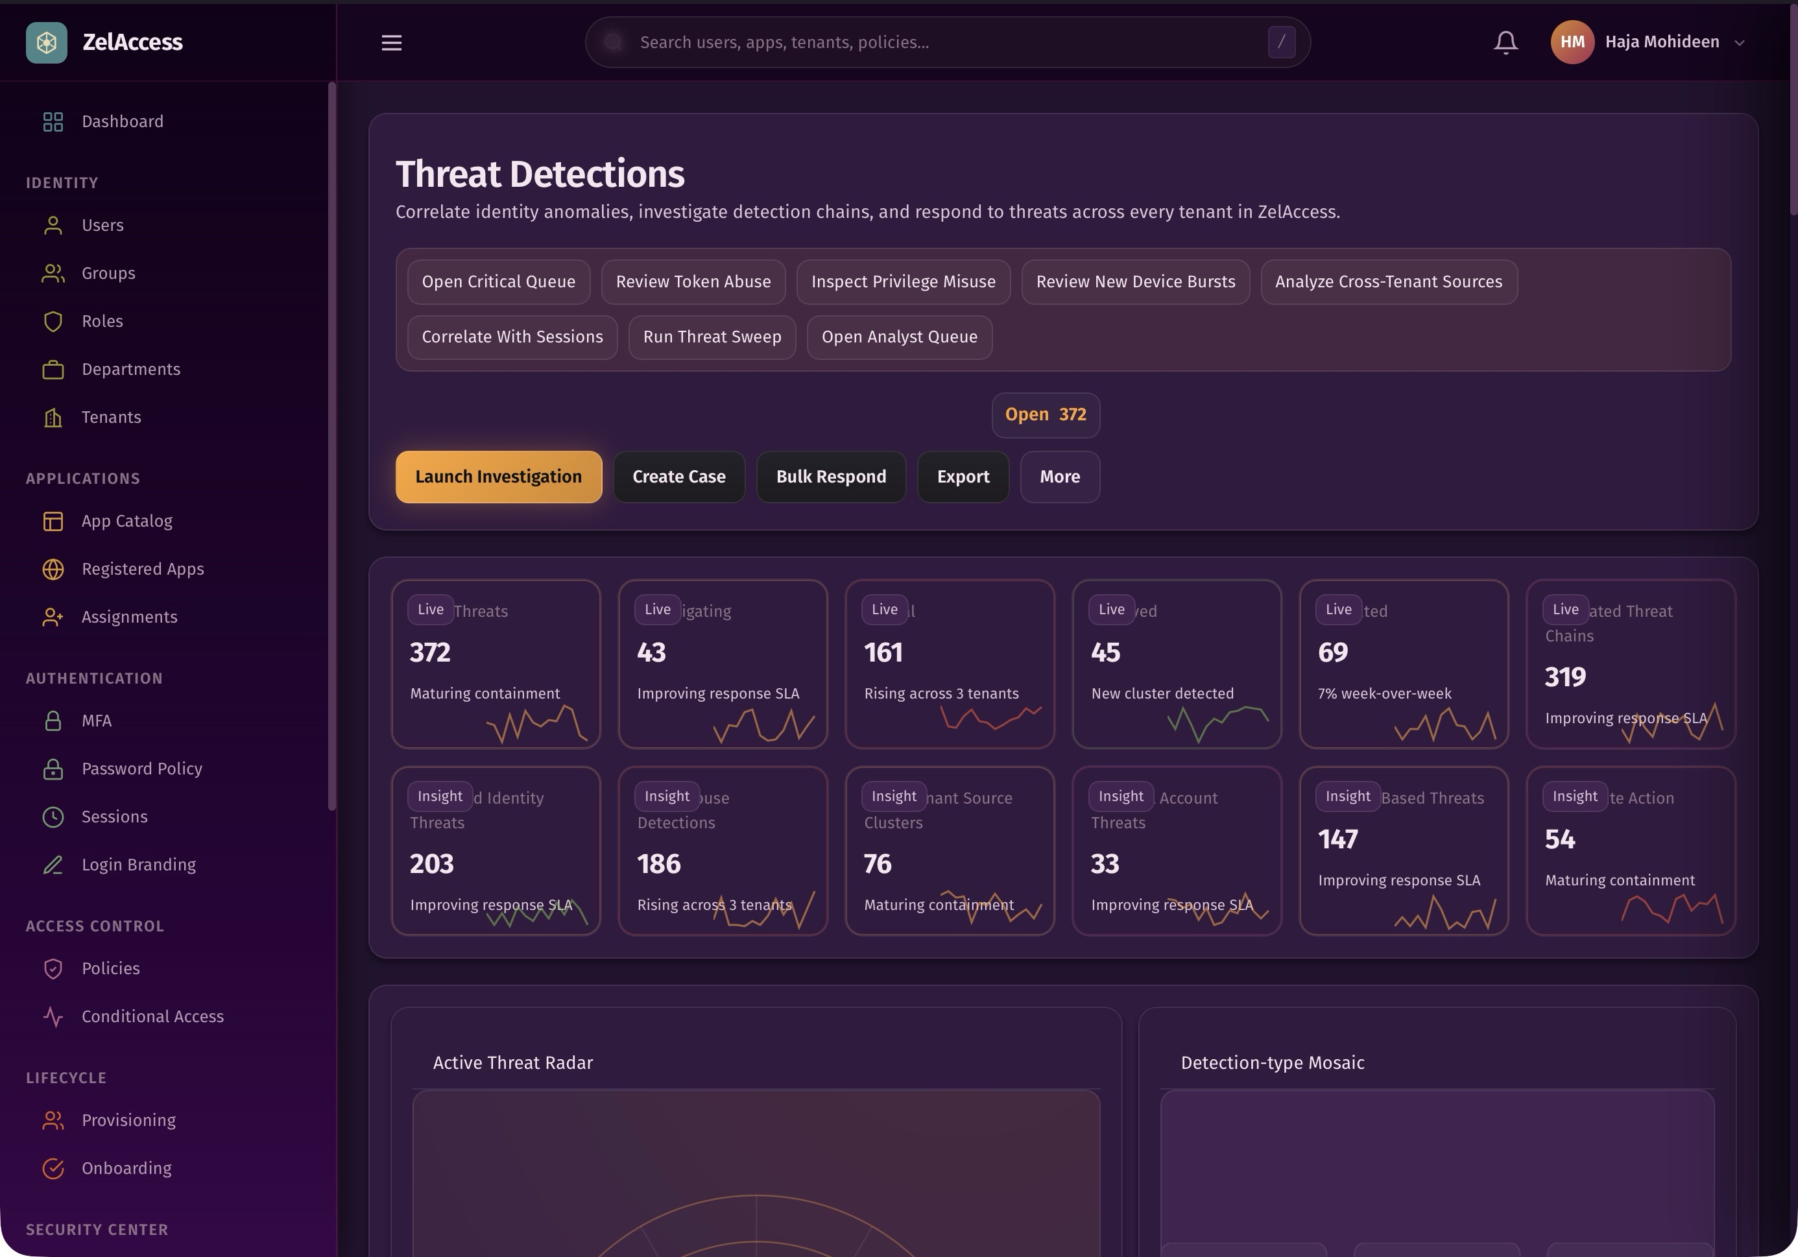Select the Tenants building icon
Image resolution: width=1798 pixels, height=1257 pixels.
click(53, 416)
